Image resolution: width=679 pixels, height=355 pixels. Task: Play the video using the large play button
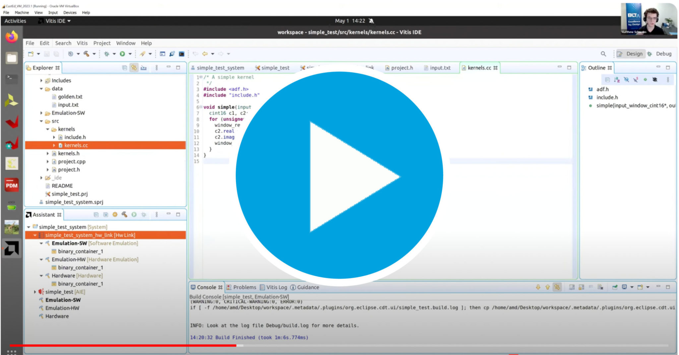(339, 175)
